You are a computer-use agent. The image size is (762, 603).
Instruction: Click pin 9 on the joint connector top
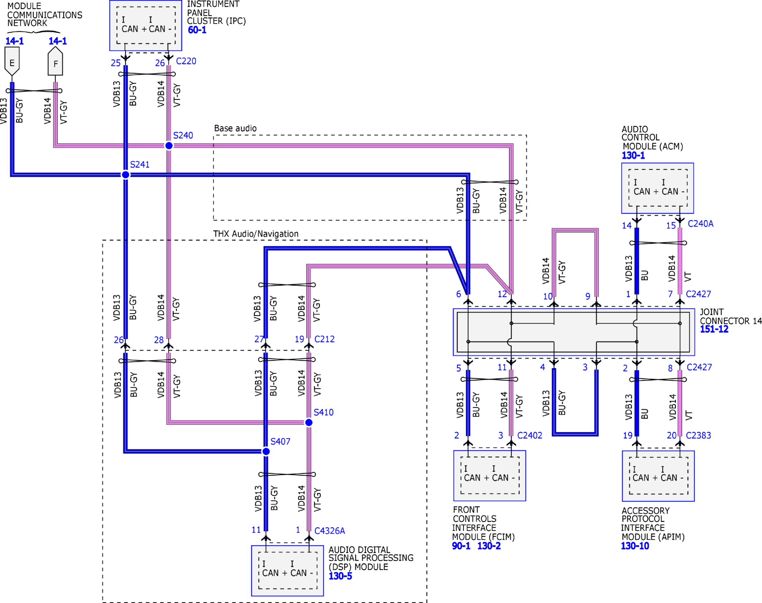point(588,297)
